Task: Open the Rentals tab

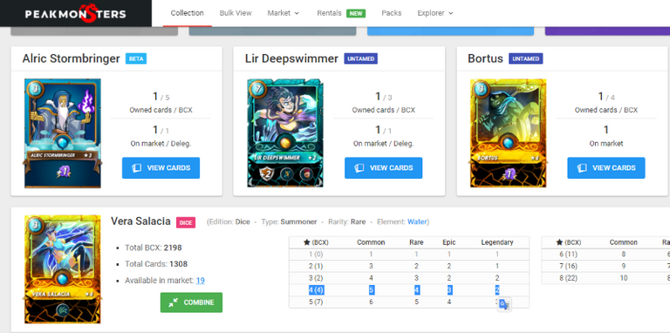Action: (x=329, y=13)
